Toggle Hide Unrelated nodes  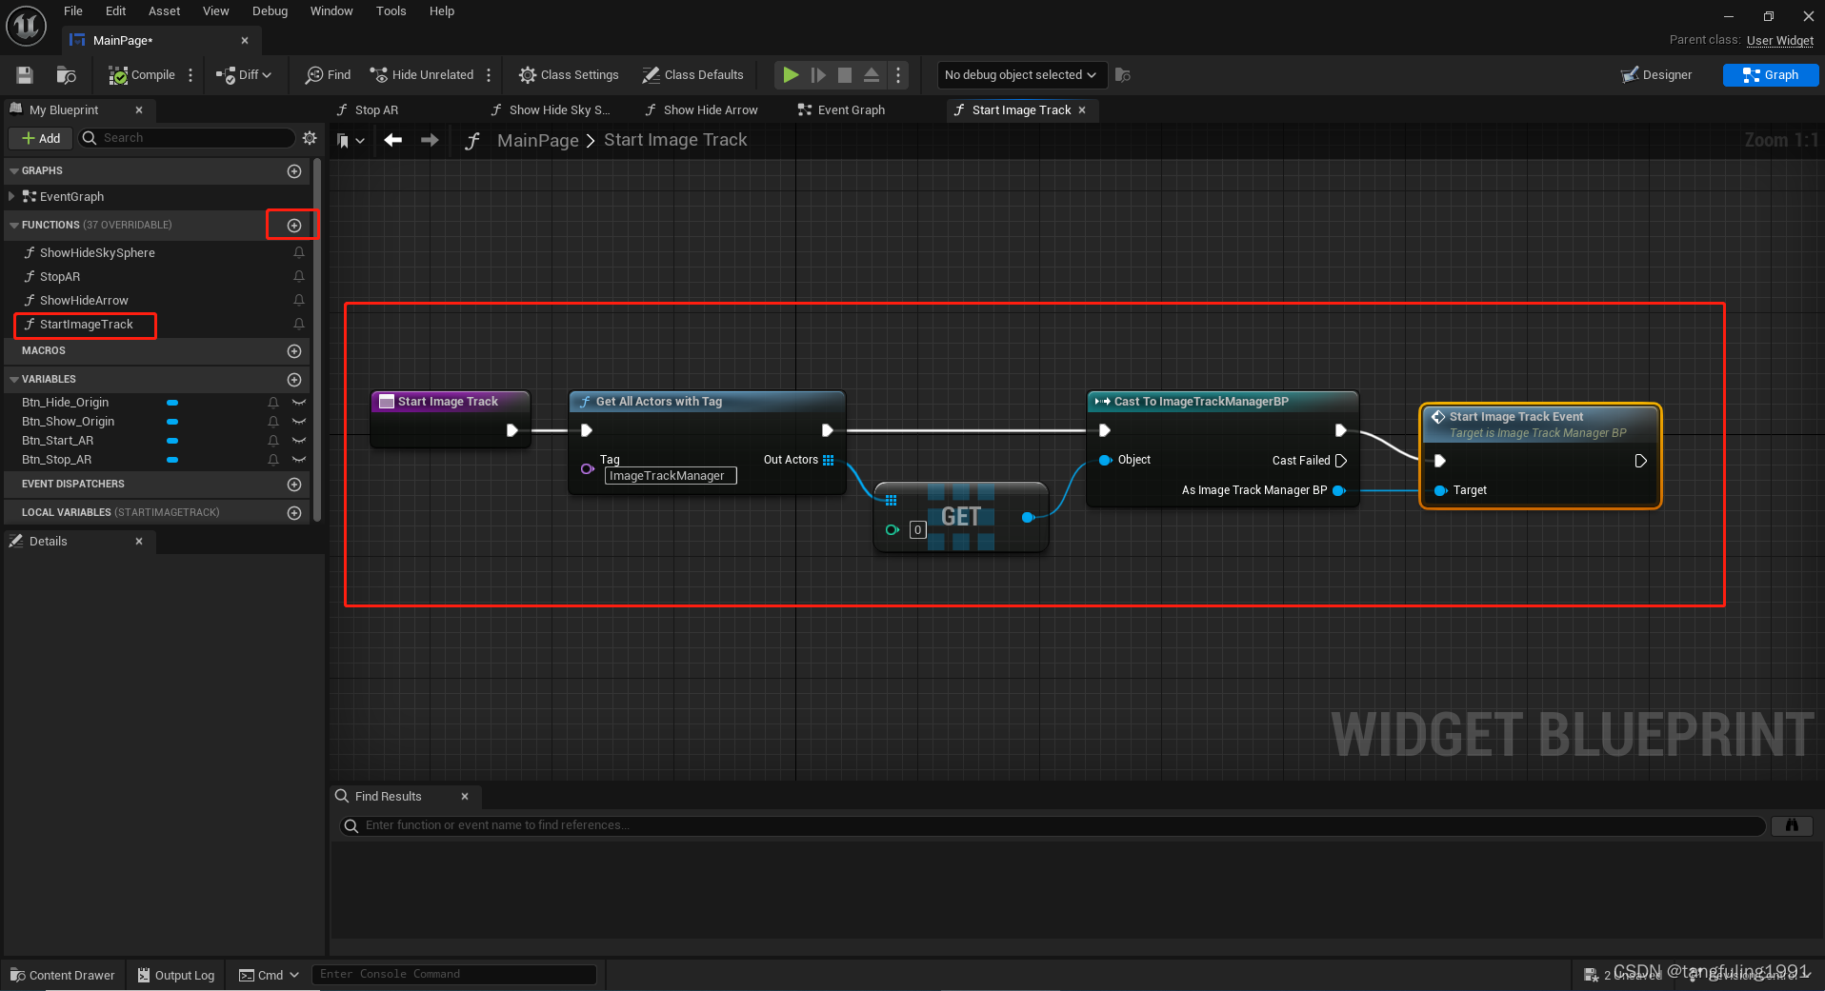point(421,75)
